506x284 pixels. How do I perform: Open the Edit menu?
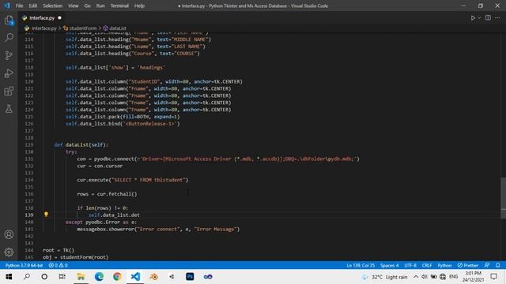coord(33,6)
